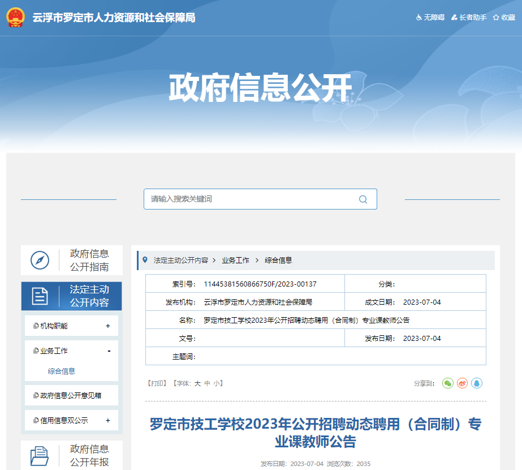Set font size to large (大)

197,383
